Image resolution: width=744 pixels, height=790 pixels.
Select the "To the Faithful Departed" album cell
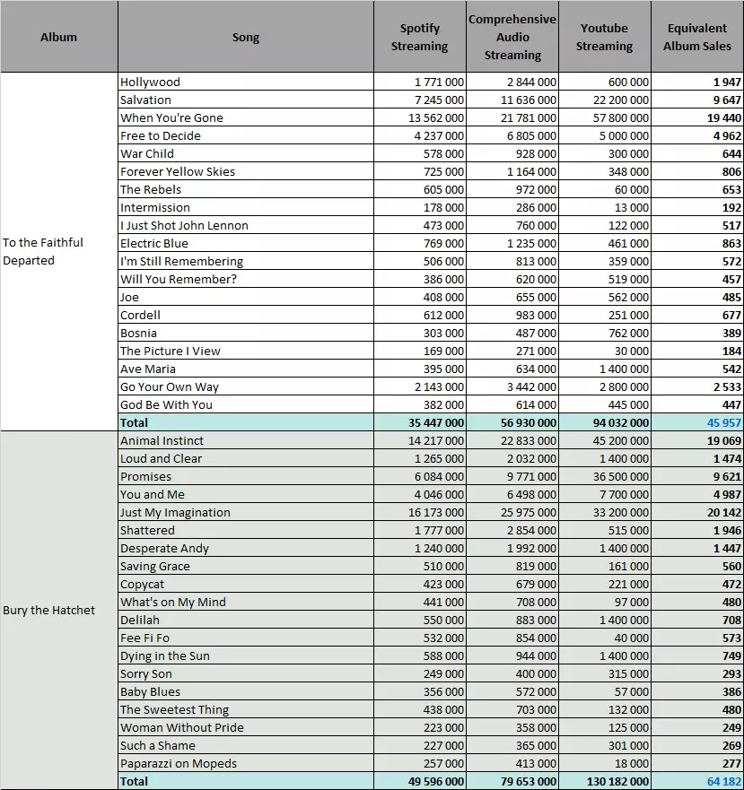[59, 251]
